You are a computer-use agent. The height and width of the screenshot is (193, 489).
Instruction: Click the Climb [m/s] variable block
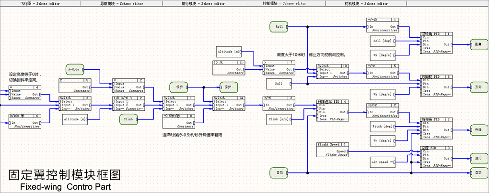click(278, 118)
